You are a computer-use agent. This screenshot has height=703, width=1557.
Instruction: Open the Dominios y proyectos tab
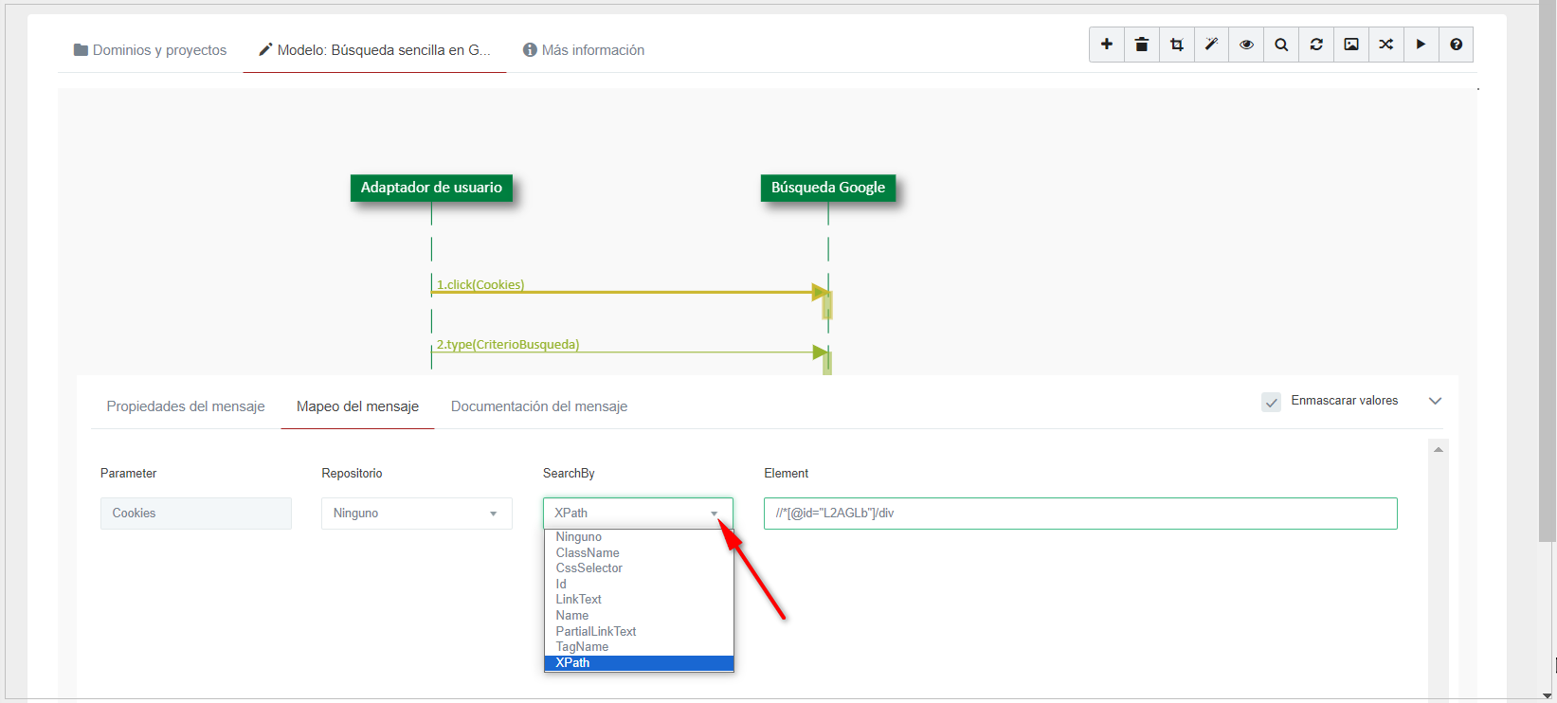pos(151,50)
